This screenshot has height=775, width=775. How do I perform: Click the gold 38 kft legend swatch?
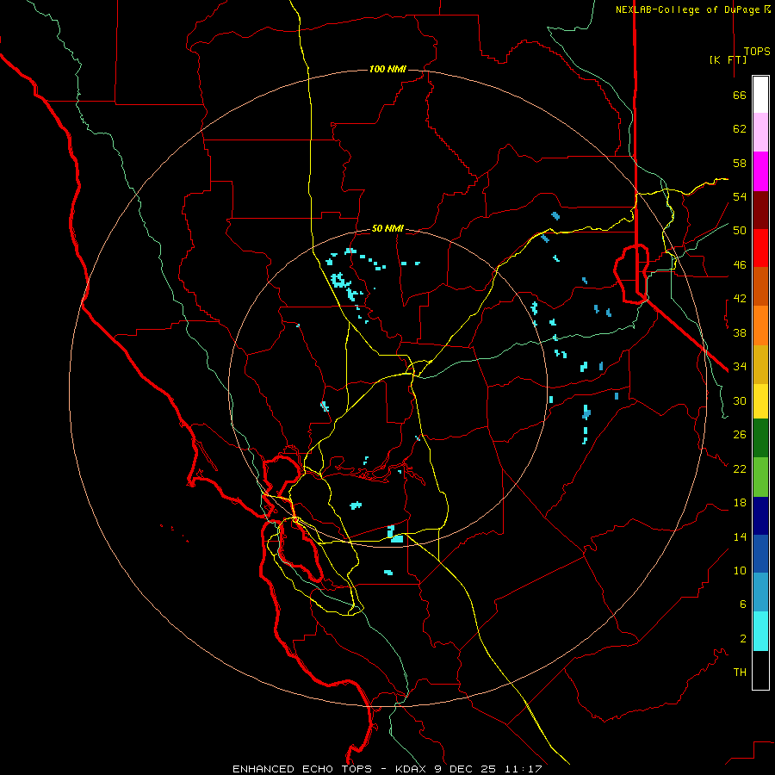click(x=760, y=365)
